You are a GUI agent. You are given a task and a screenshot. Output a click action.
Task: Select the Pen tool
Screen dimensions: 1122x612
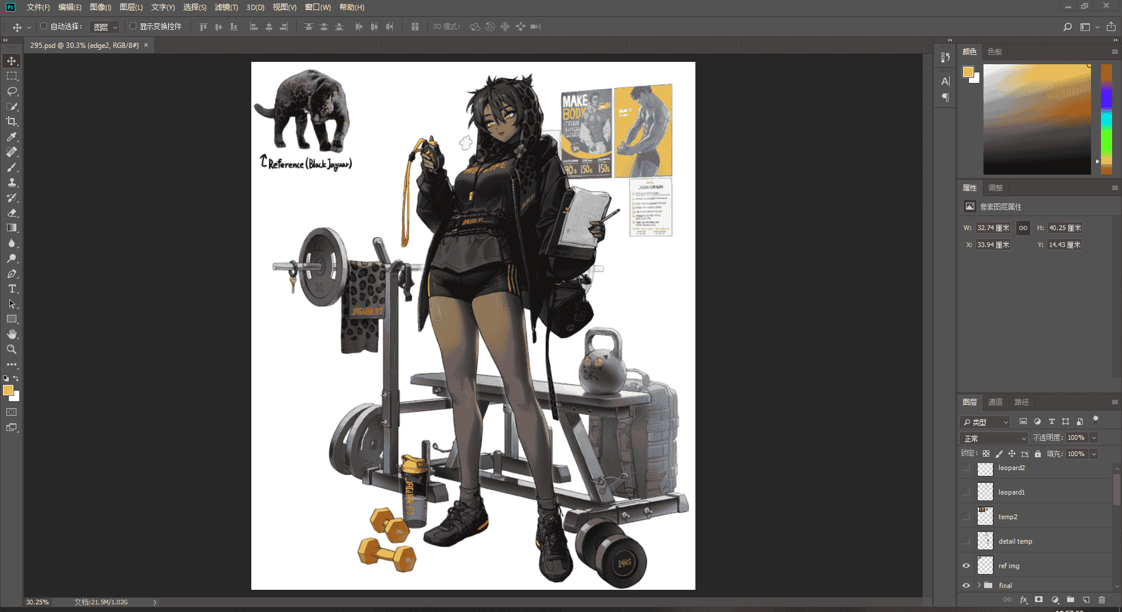tap(12, 273)
